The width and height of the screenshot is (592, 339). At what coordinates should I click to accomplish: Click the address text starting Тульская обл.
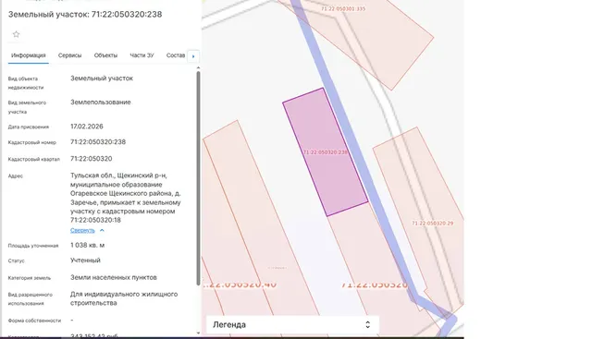click(126, 198)
